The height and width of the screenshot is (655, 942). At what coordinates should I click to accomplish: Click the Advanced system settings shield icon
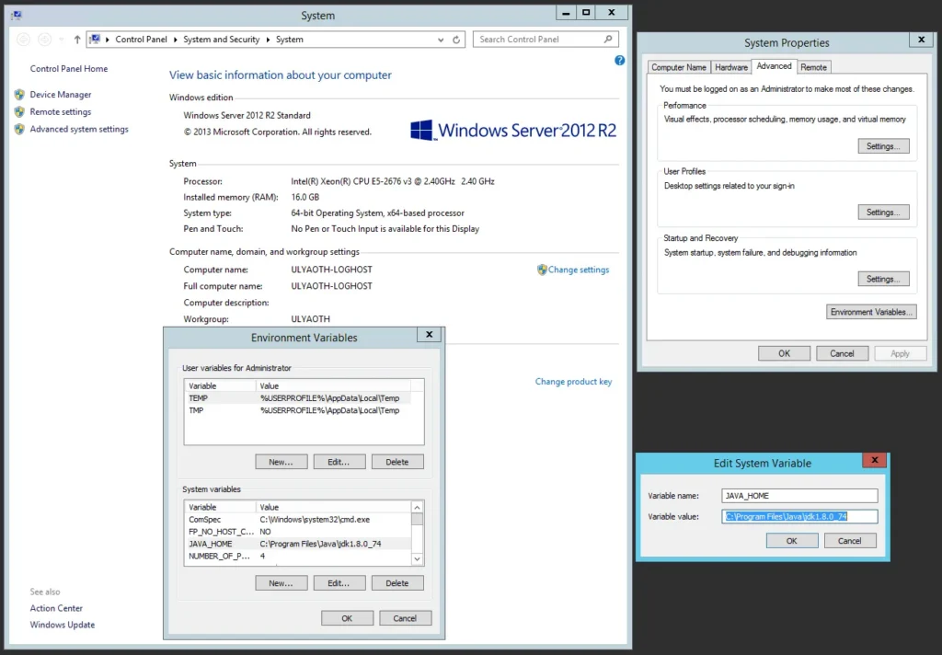19,130
